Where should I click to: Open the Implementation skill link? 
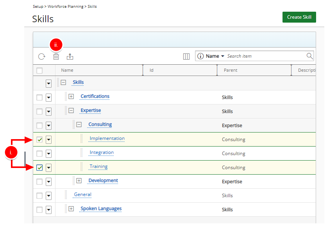tap(107, 138)
